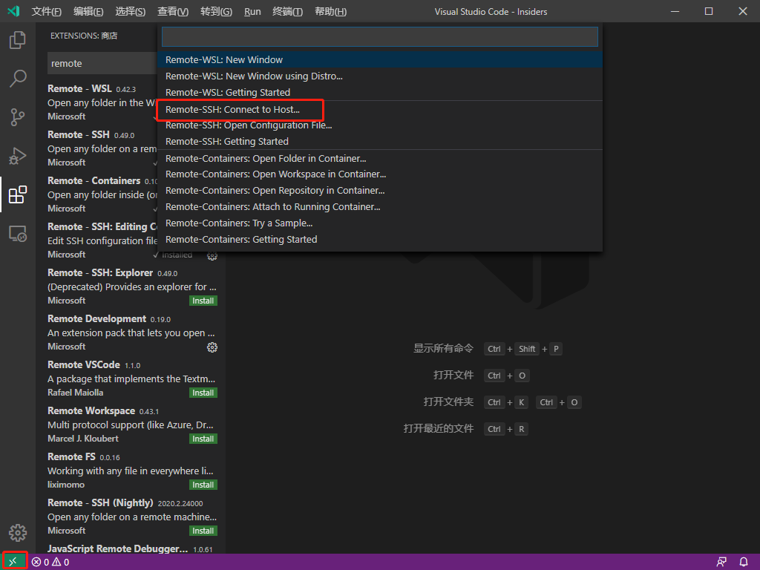Open the Run menu
Viewport: 760px width, 570px height.
pyautogui.click(x=252, y=12)
